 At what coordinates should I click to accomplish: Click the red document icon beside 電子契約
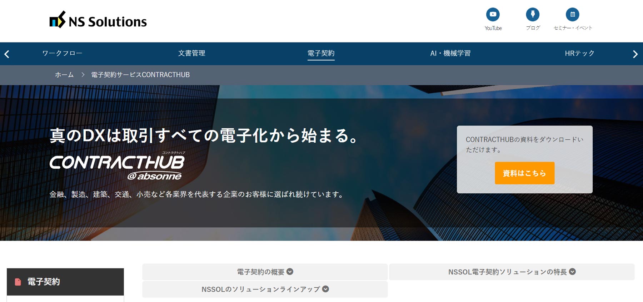click(18, 282)
